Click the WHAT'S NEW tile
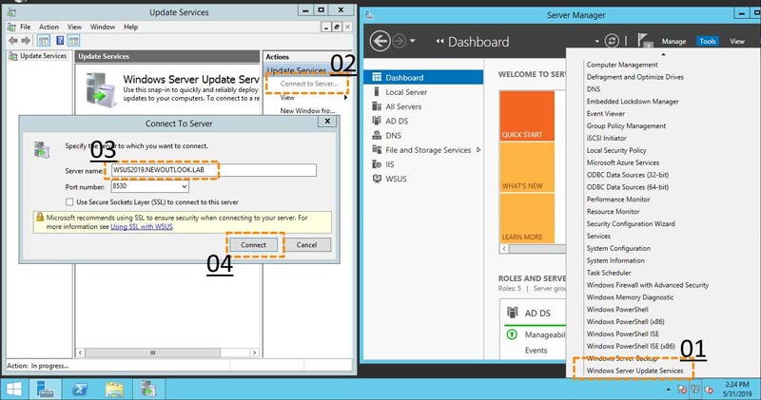 [x=527, y=167]
